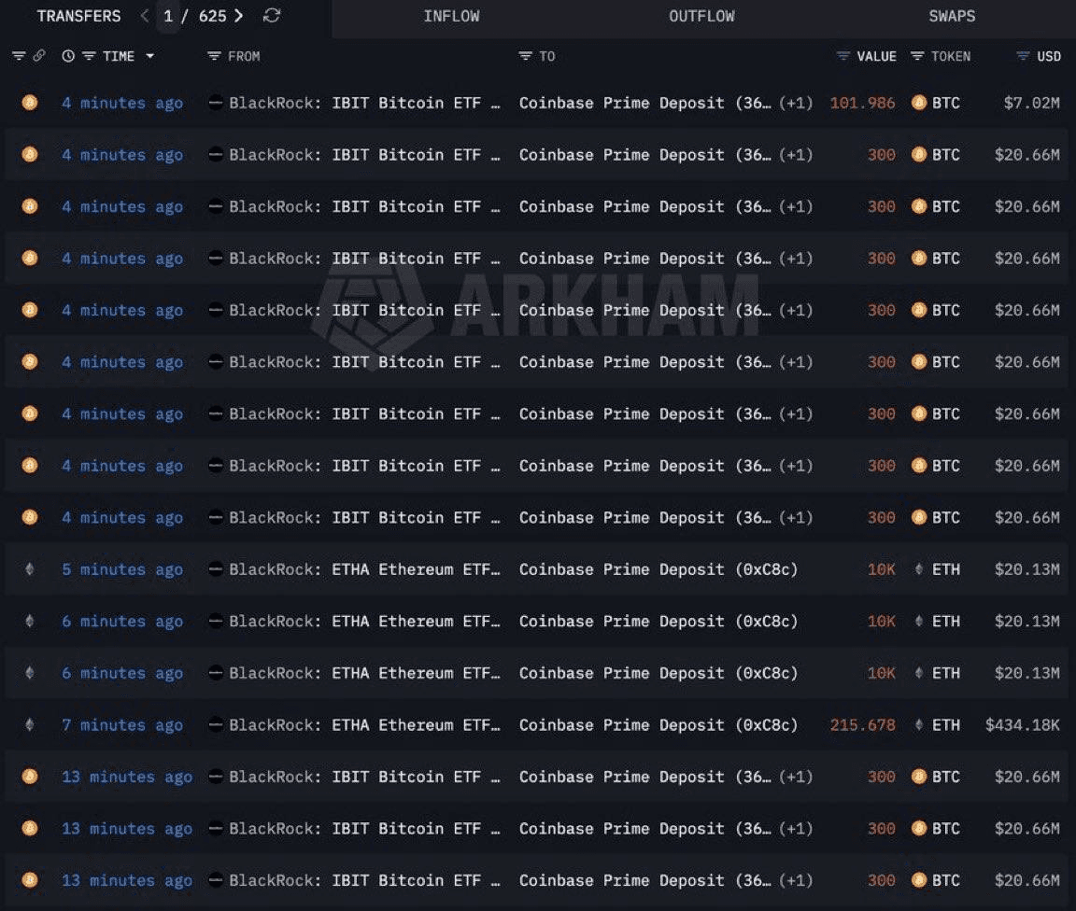Open Coinbase Prime Deposit (0xC8c) on 215.678 ETH row
Viewport: 1076px width, 911px height.
(658, 724)
